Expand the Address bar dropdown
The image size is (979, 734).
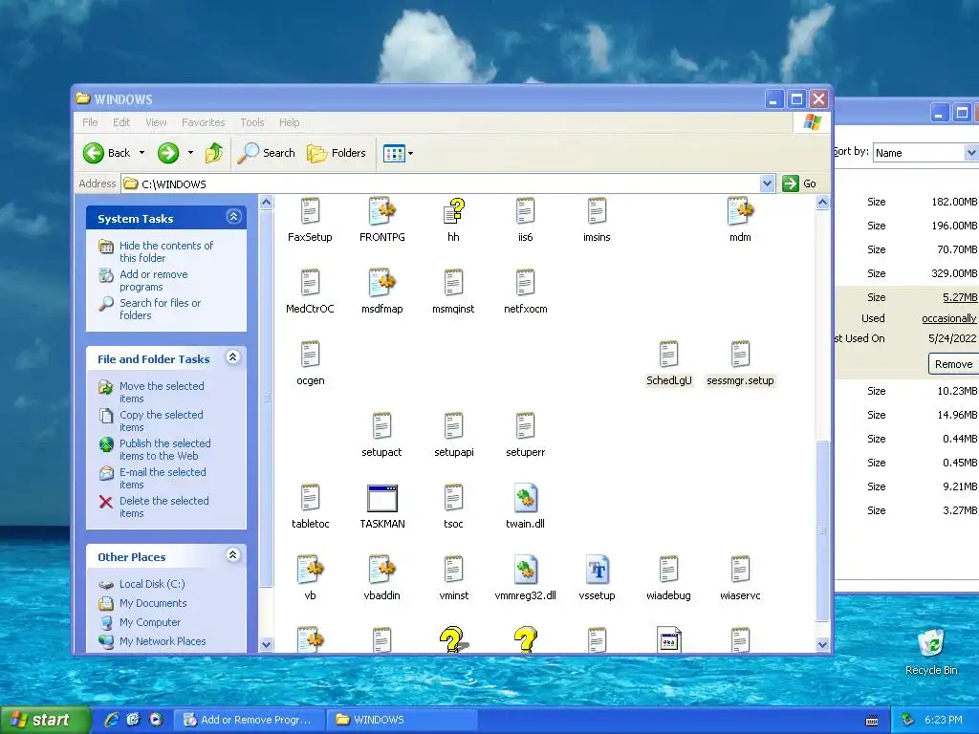coord(767,183)
